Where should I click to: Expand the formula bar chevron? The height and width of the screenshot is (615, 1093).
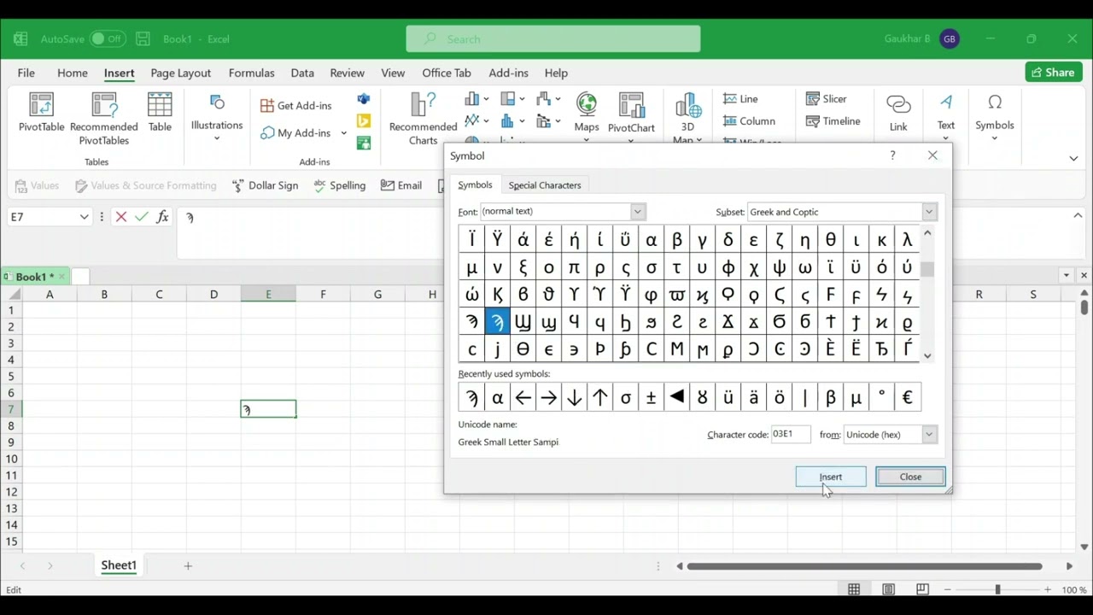(x=1078, y=216)
